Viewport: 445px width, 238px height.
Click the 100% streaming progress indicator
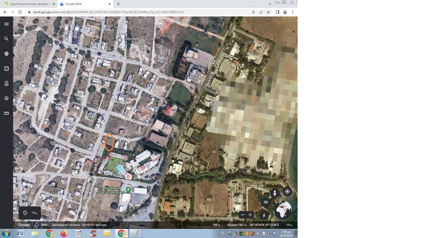[x=42, y=225]
